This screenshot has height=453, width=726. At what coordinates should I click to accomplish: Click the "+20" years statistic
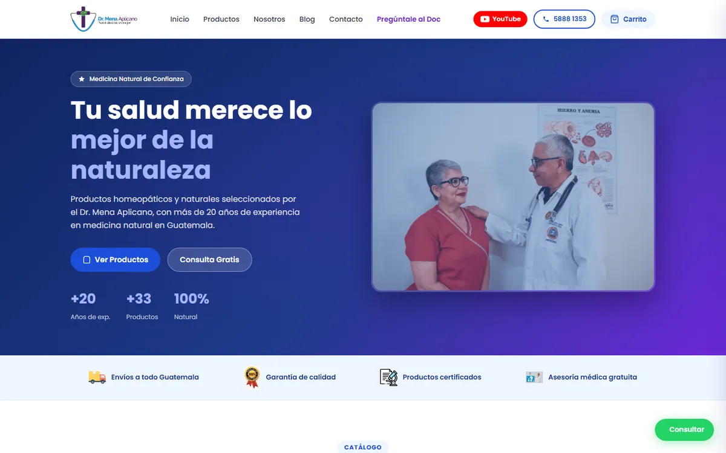(83, 298)
